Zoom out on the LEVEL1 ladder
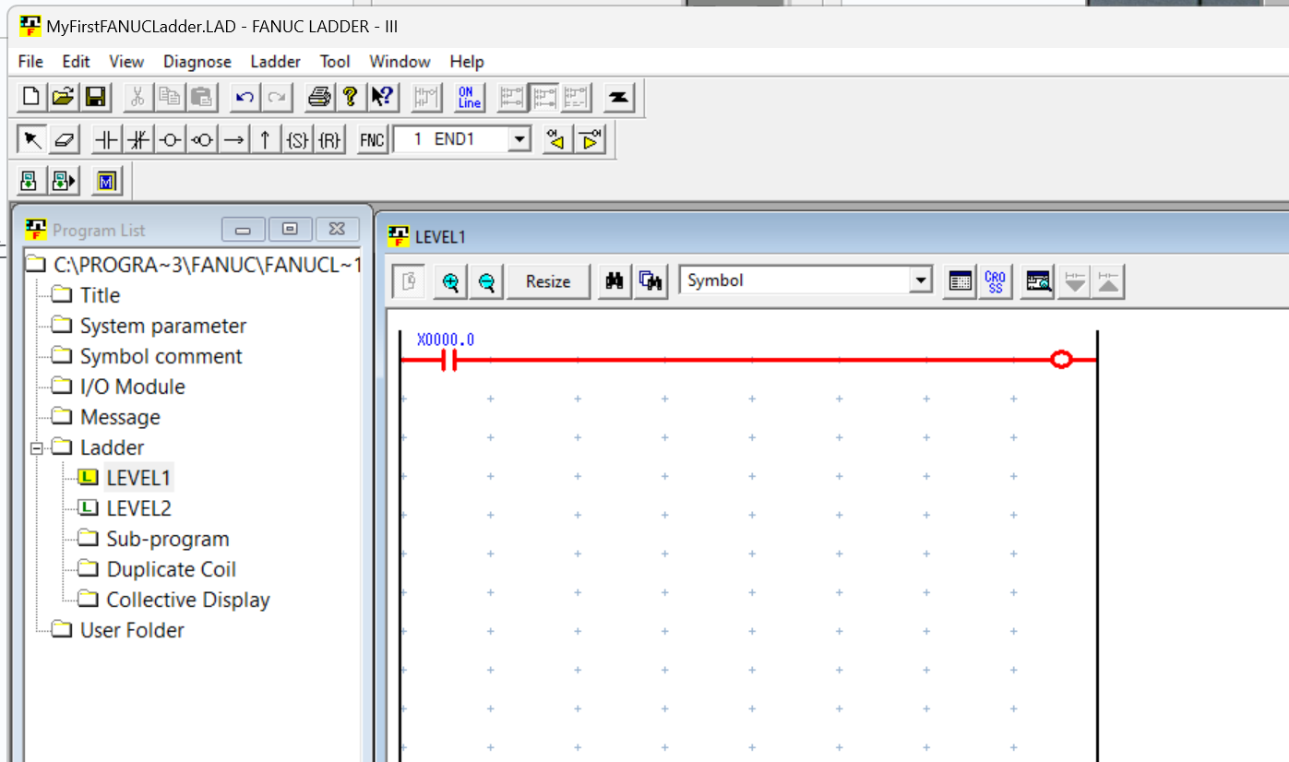 (x=485, y=282)
